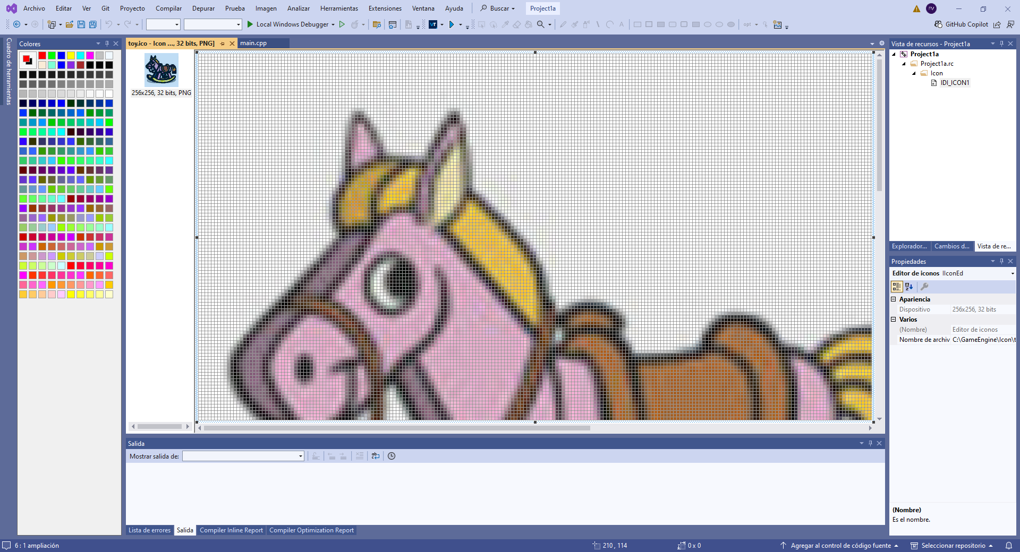Click the Navigate Backward arrow icon
This screenshot has height=552, width=1020.
(x=17, y=24)
